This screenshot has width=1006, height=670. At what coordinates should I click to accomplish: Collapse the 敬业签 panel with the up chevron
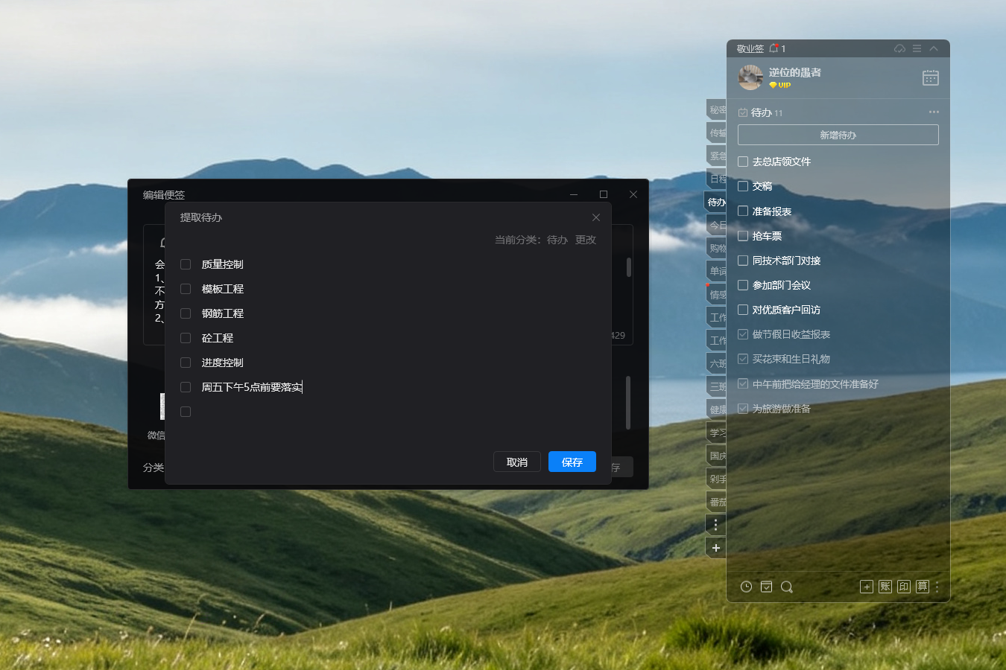point(934,48)
